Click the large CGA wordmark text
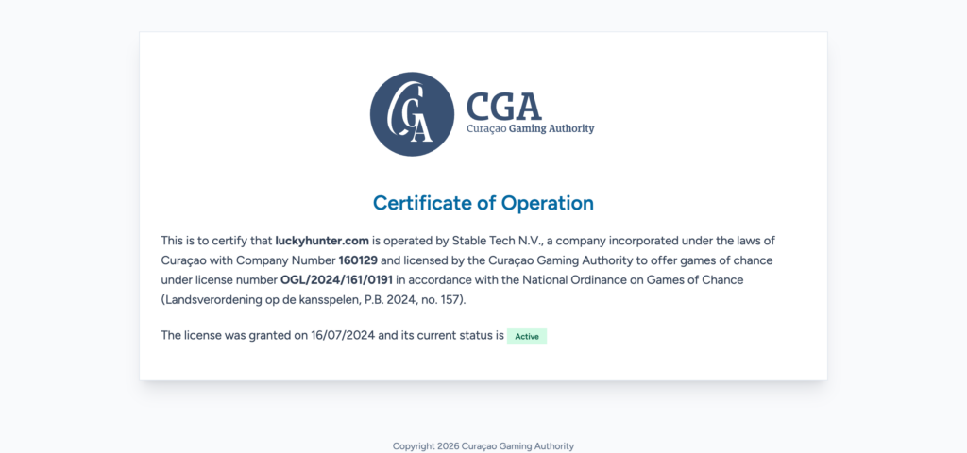The width and height of the screenshot is (967, 453). click(504, 107)
